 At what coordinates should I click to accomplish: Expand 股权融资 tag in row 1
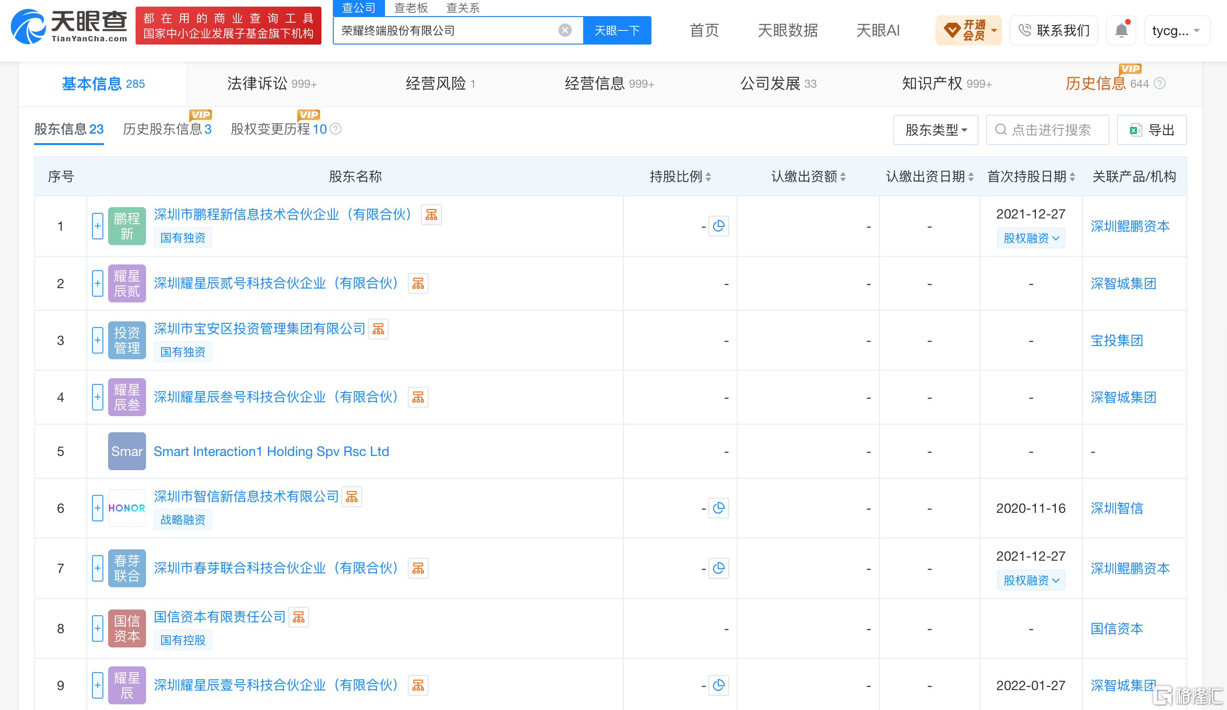(1030, 238)
